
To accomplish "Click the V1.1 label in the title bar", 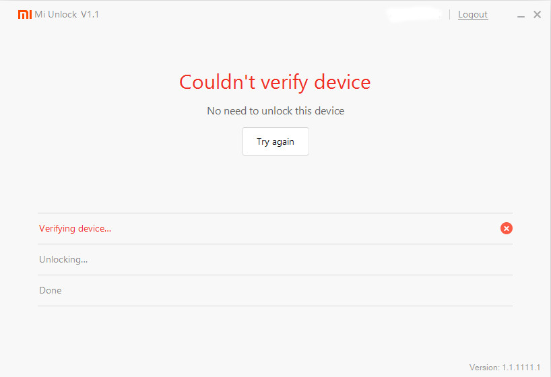I will coord(90,14).
